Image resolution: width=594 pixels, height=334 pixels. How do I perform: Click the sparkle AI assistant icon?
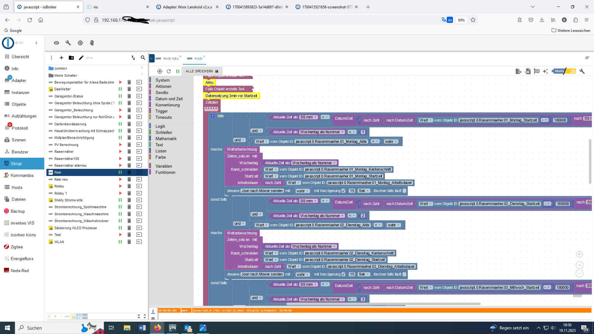point(545,71)
